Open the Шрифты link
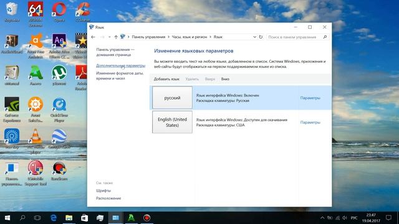The width and height of the screenshot is (399, 224). tap(103, 190)
